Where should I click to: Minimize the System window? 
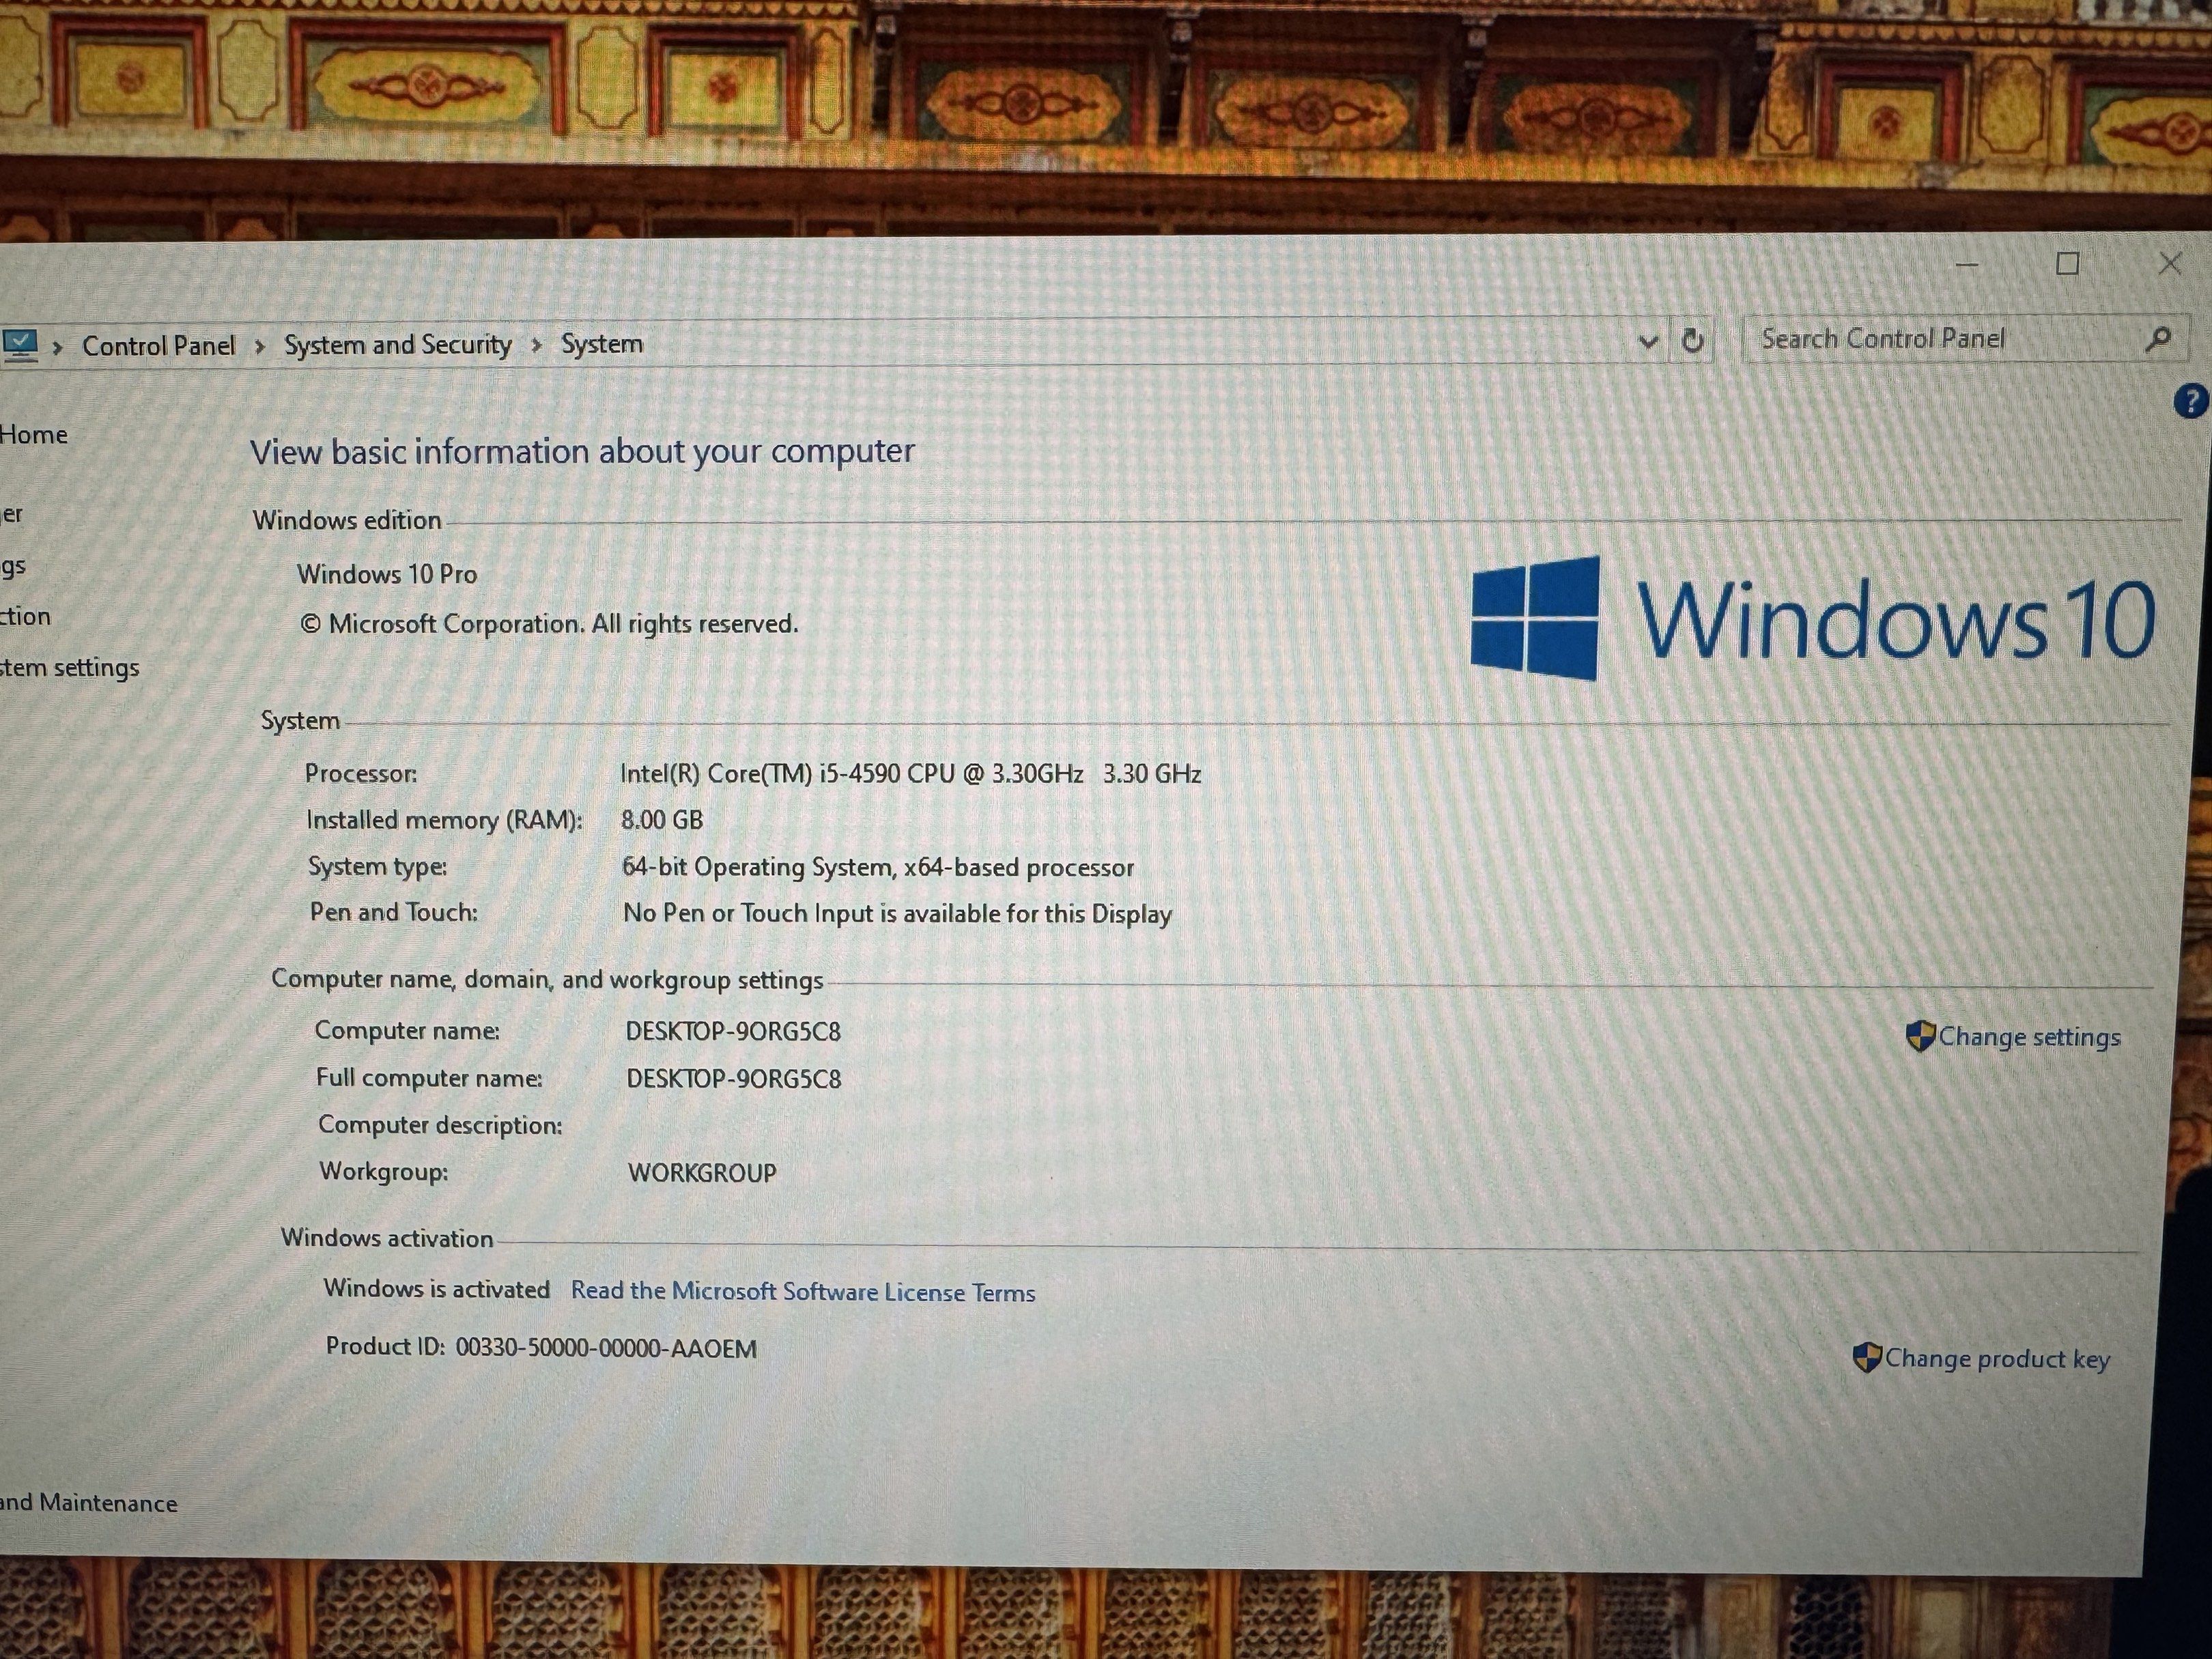tap(1967, 265)
